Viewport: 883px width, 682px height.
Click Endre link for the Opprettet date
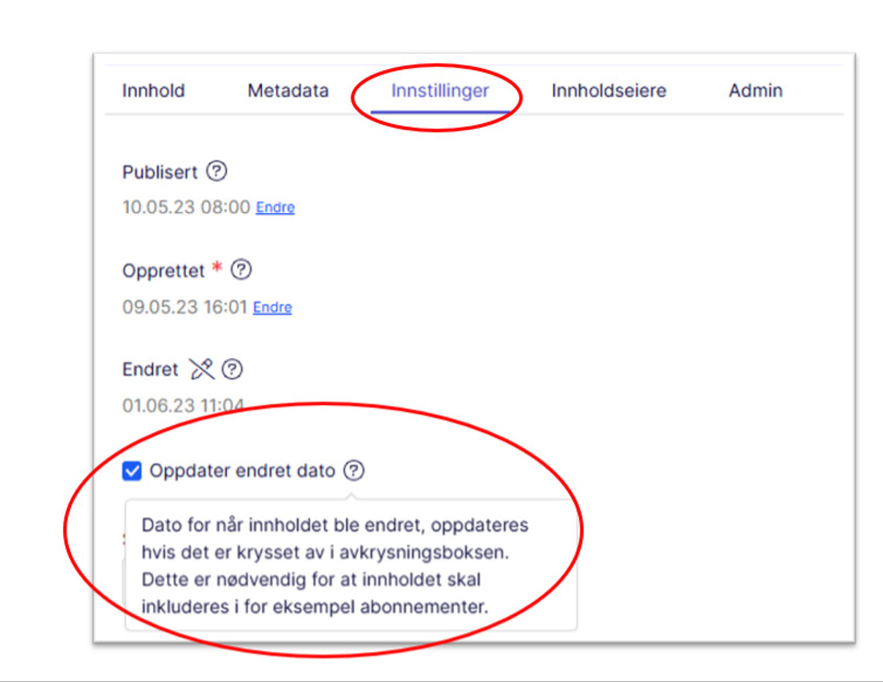pyautogui.click(x=272, y=308)
